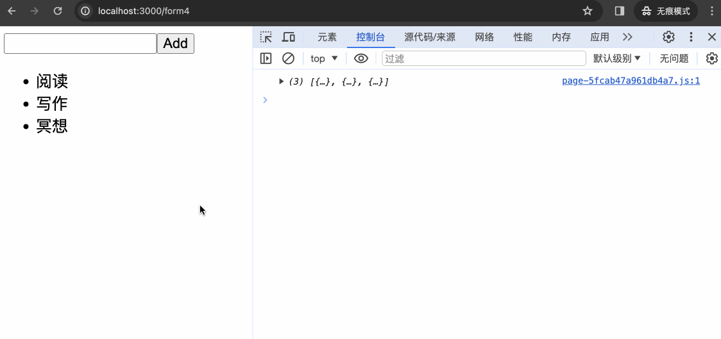The height and width of the screenshot is (339, 721).
Task: Toggle the device toolbar emulation
Action: [x=288, y=37]
